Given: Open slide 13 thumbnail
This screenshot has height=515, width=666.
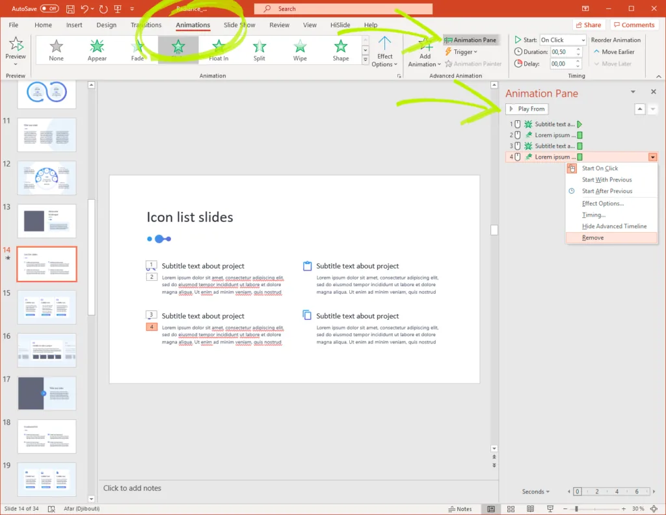Looking at the screenshot, I should (47, 221).
